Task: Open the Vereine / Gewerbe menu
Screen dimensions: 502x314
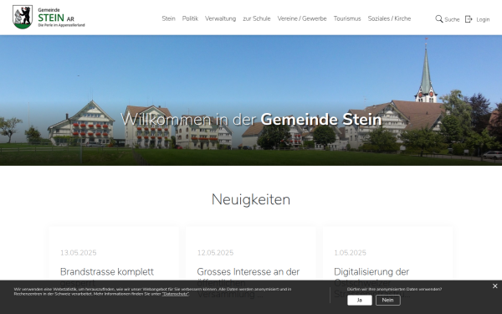Action: click(x=302, y=18)
